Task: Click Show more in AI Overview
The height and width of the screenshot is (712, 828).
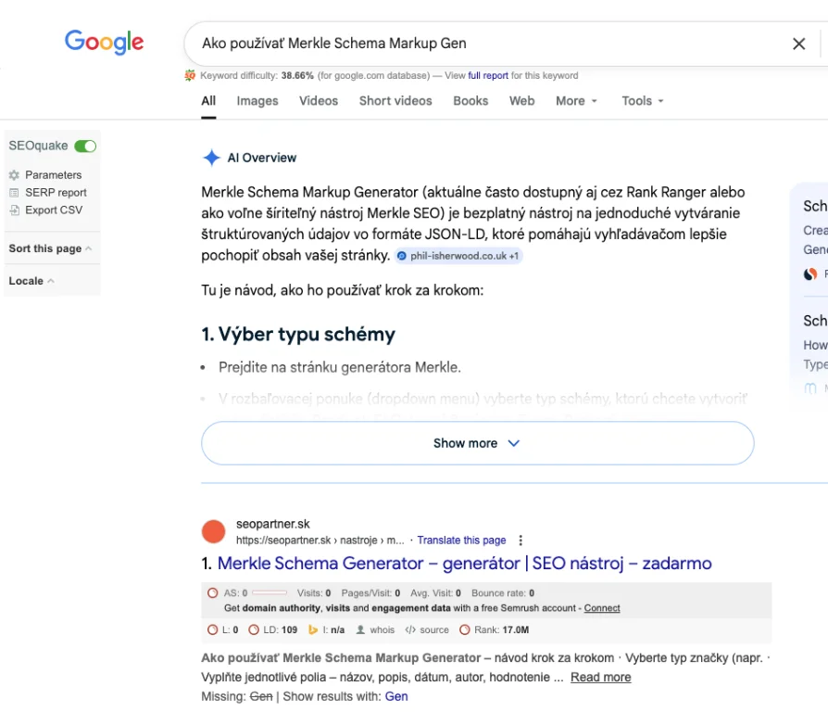Action: 477,443
